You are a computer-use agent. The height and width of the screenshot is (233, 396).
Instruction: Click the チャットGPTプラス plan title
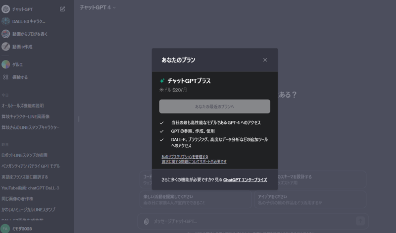click(x=189, y=81)
